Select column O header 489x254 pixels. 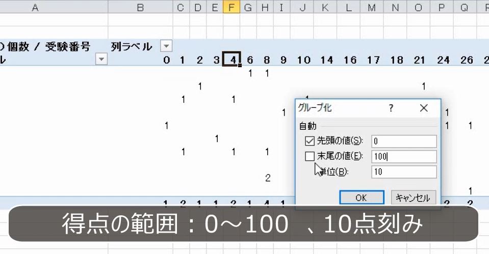click(x=418, y=7)
